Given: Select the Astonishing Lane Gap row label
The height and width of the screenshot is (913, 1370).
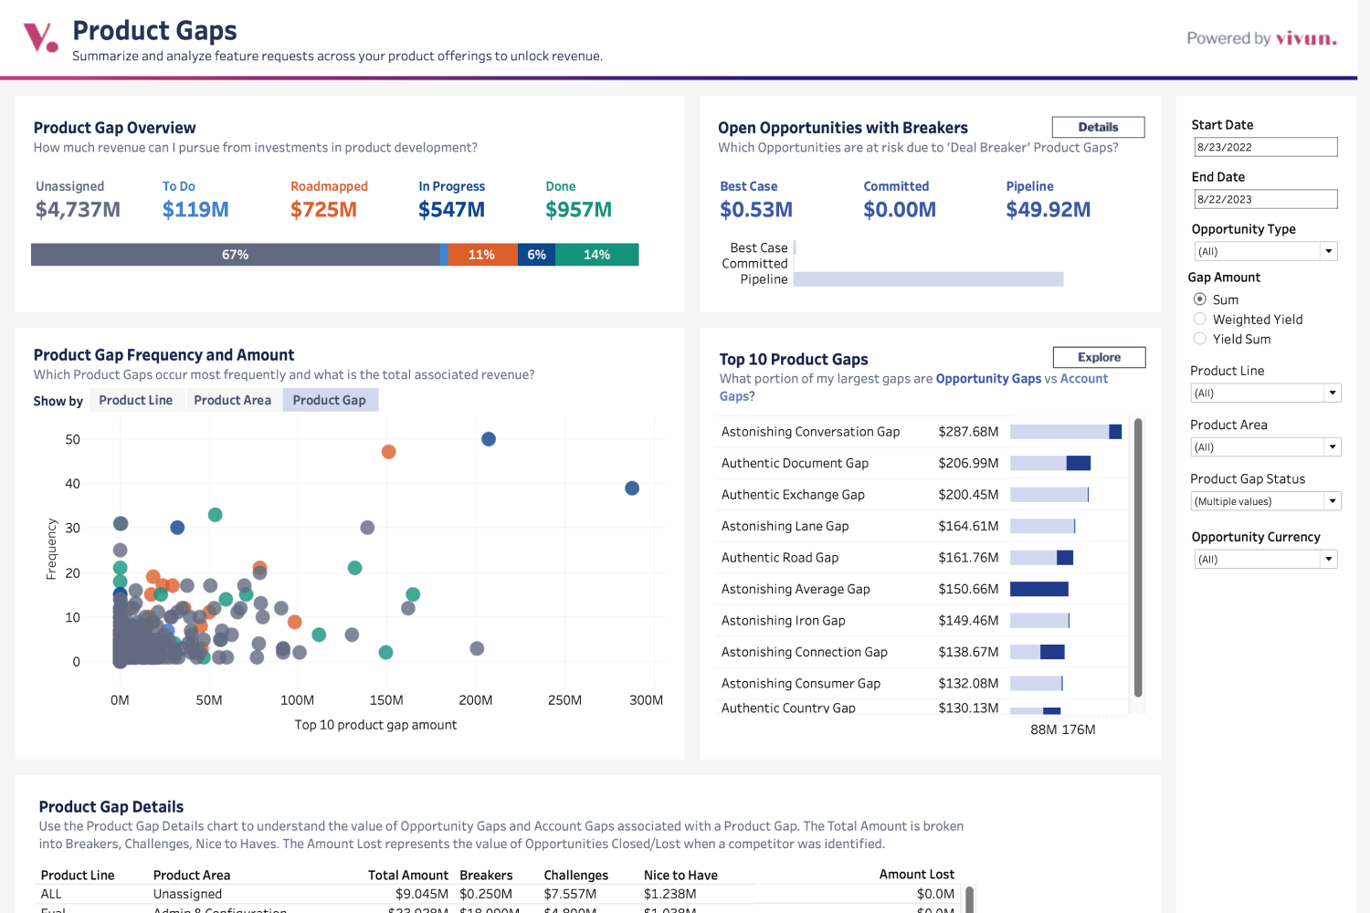Looking at the screenshot, I should point(785,526).
